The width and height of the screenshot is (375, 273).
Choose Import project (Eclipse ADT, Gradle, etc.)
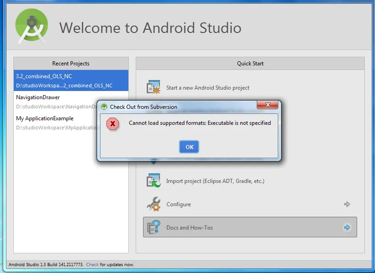pos(215,181)
